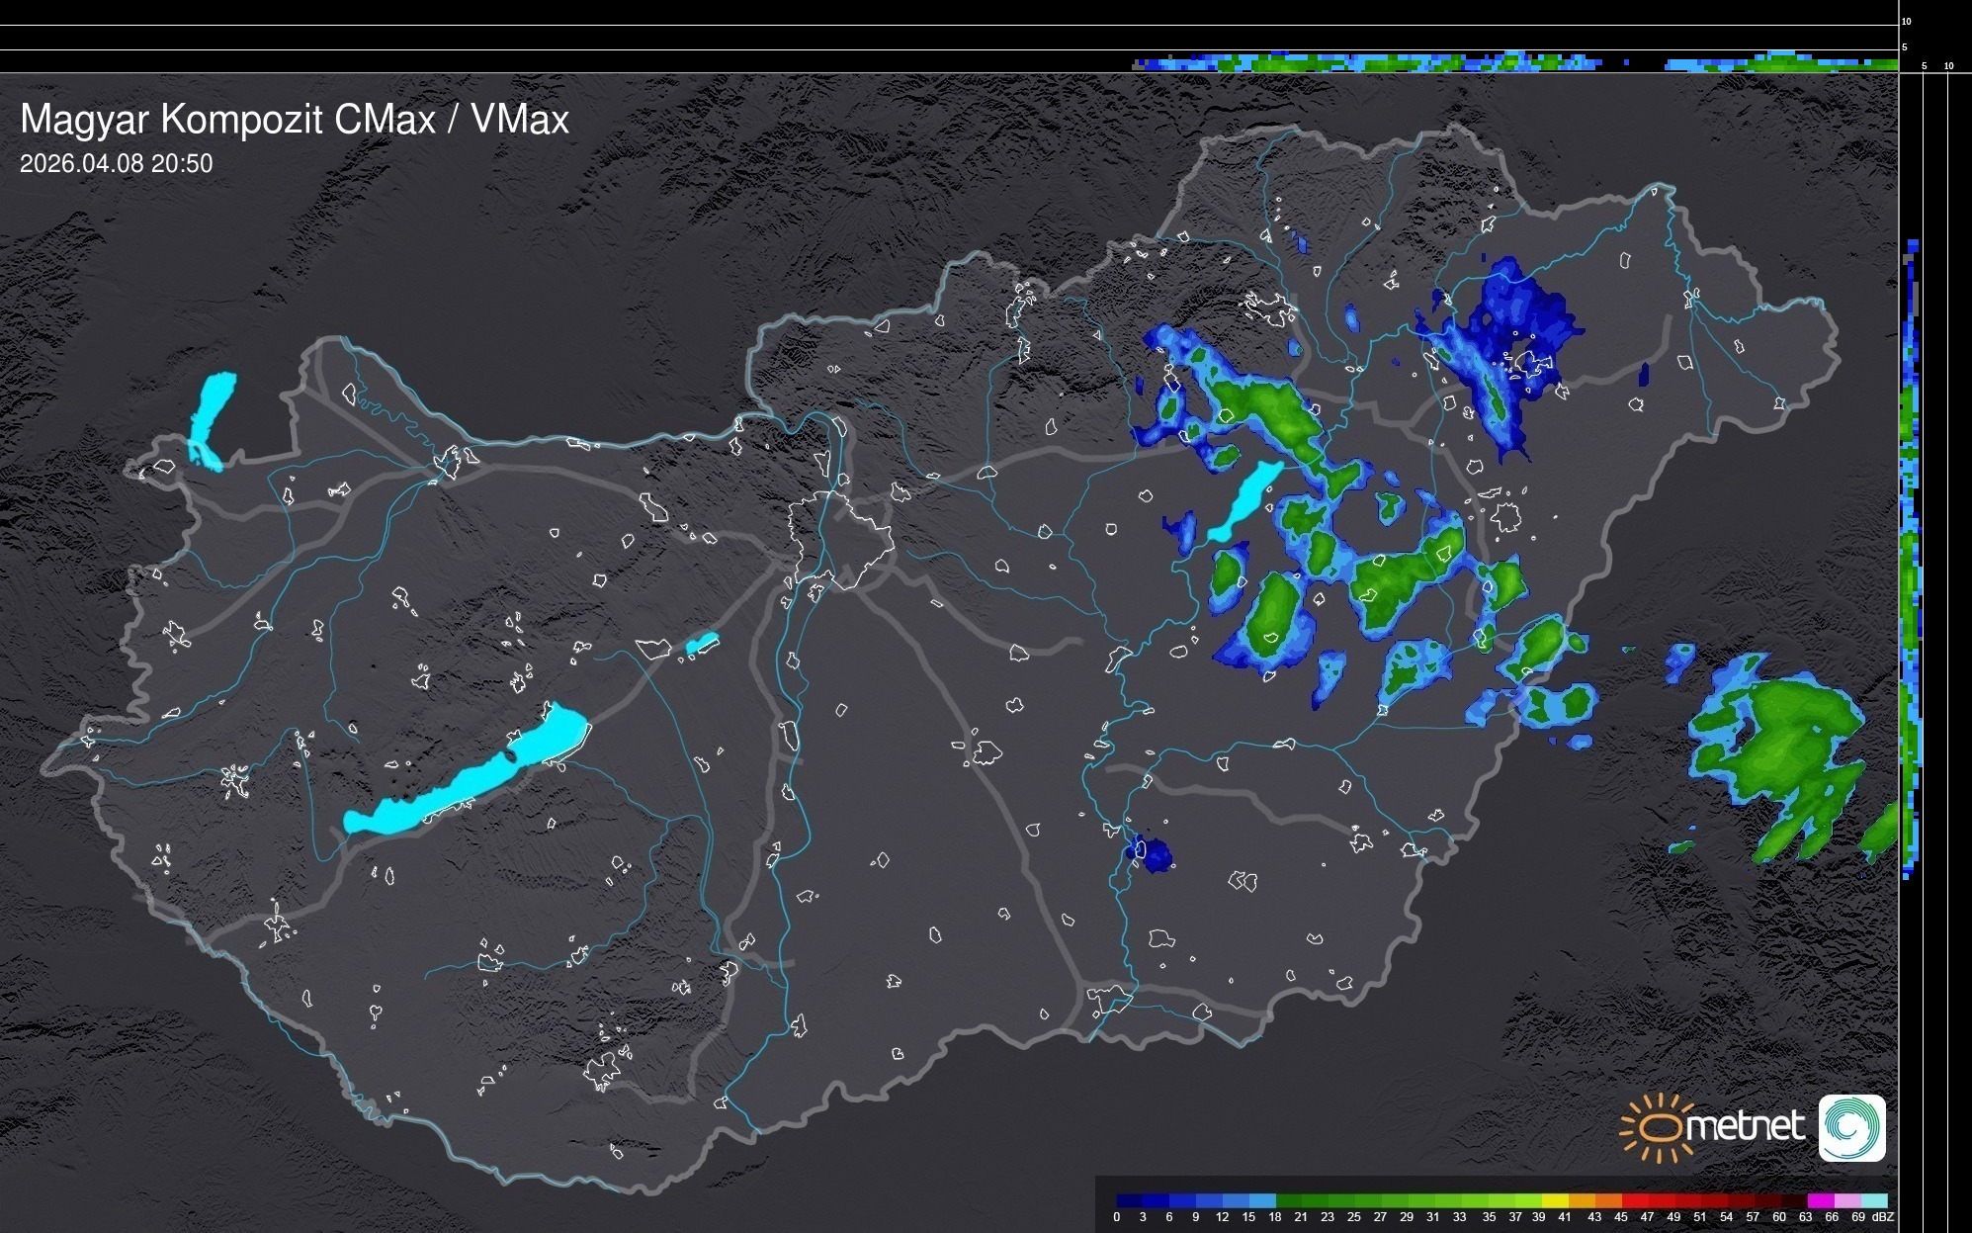1972x1233 pixels.
Task: Click the 2026.04.08 20:50 timestamp
Action: [116, 163]
